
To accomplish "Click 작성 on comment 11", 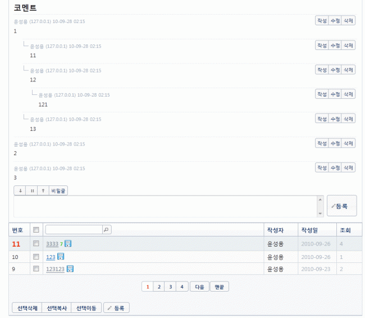I will coord(322,46).
